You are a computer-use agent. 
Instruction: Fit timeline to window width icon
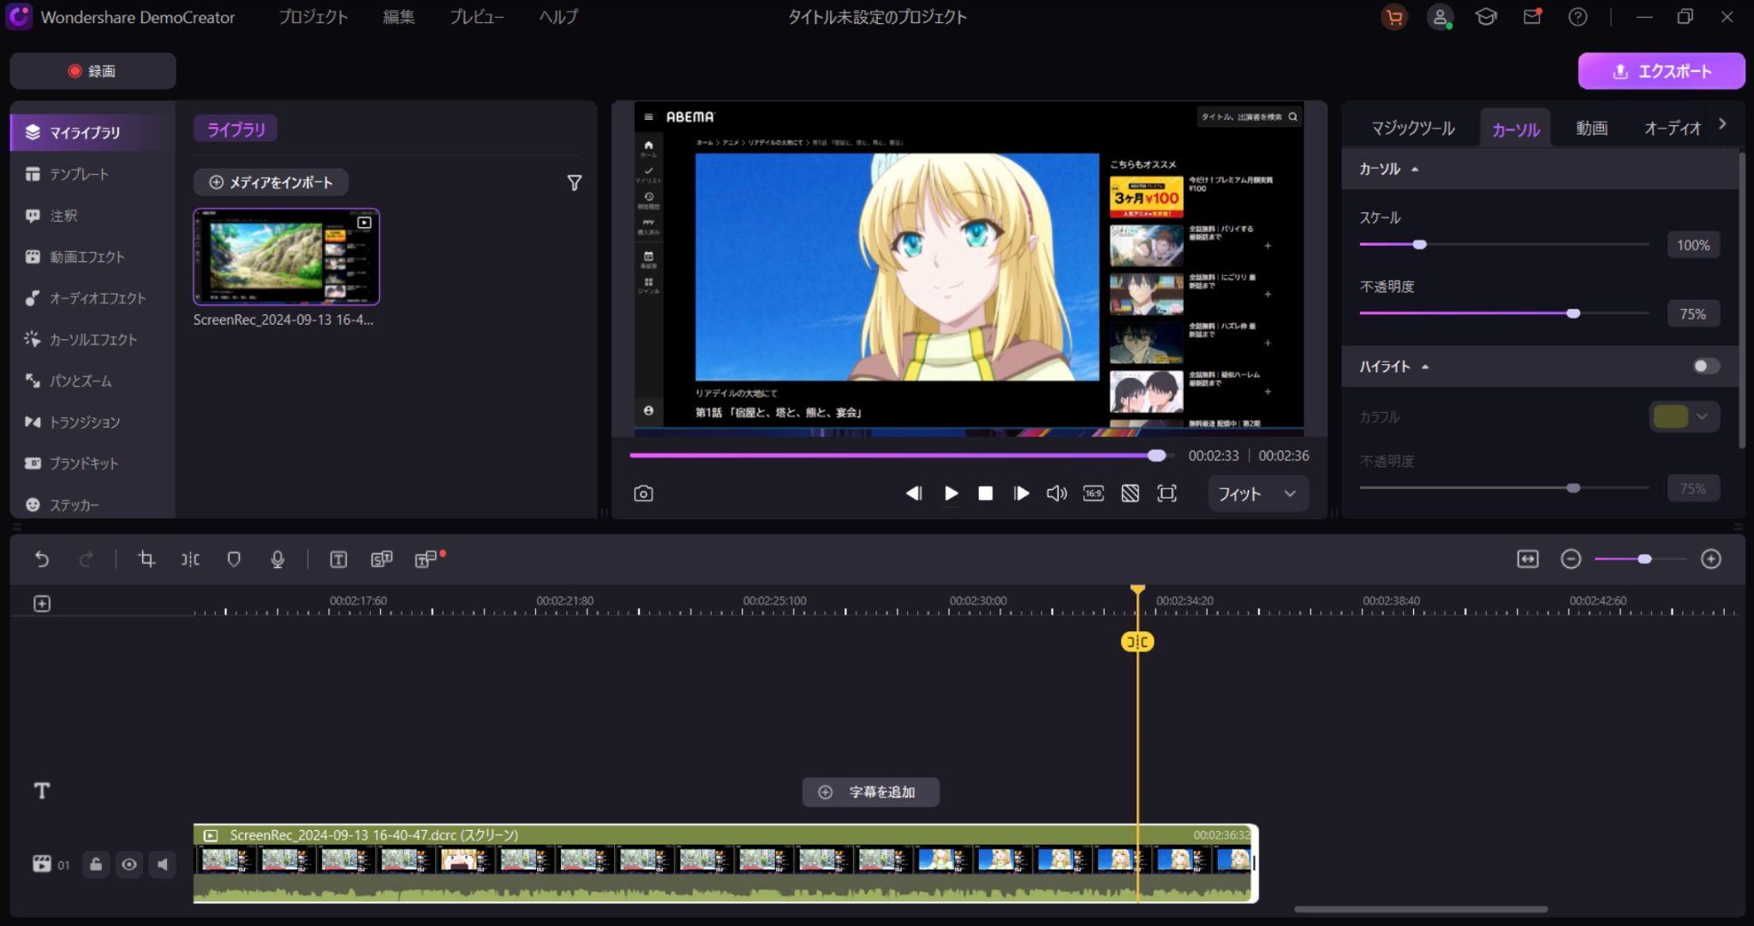click(1528, 559)
